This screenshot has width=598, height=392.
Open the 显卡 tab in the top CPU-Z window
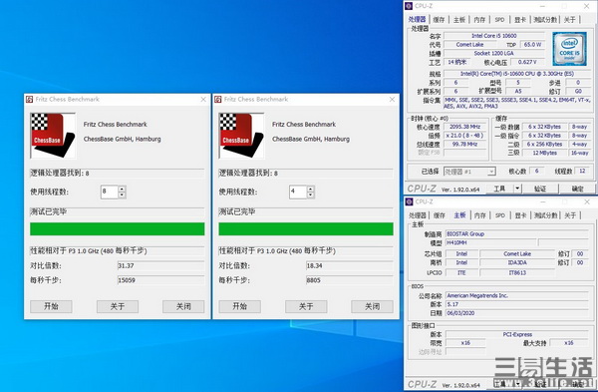(x=520, y=20)
